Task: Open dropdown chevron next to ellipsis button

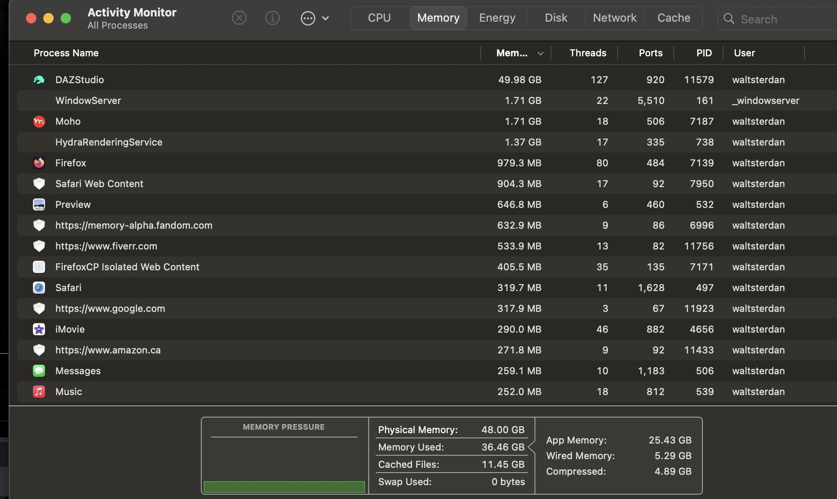Action: pyautogui.click(x=325, y=18)
